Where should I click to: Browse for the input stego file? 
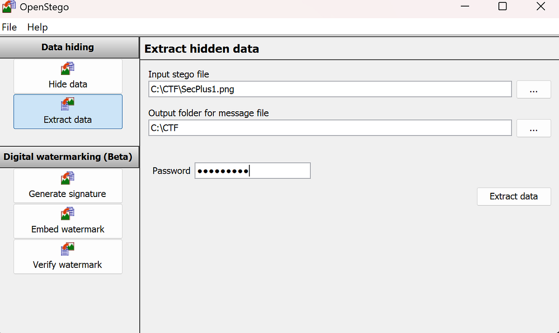coord(534,89)
